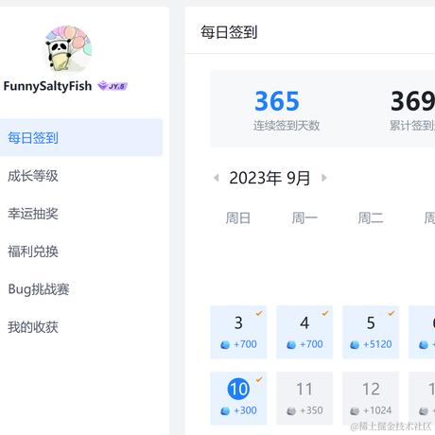The width and height of the screenshot is (435, 435).
Task: Open the 每日签到 sidebar item
Action: click(x=81, y=138)
